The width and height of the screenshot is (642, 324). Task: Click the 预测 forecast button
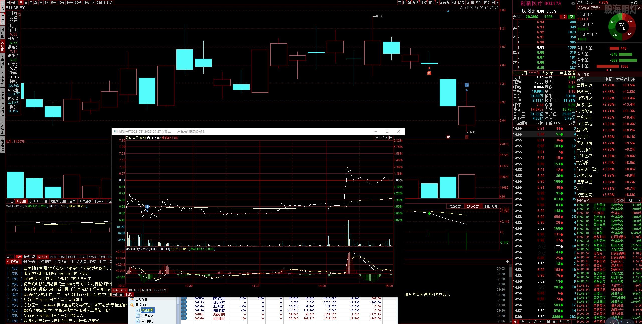(x=479, y=3)
